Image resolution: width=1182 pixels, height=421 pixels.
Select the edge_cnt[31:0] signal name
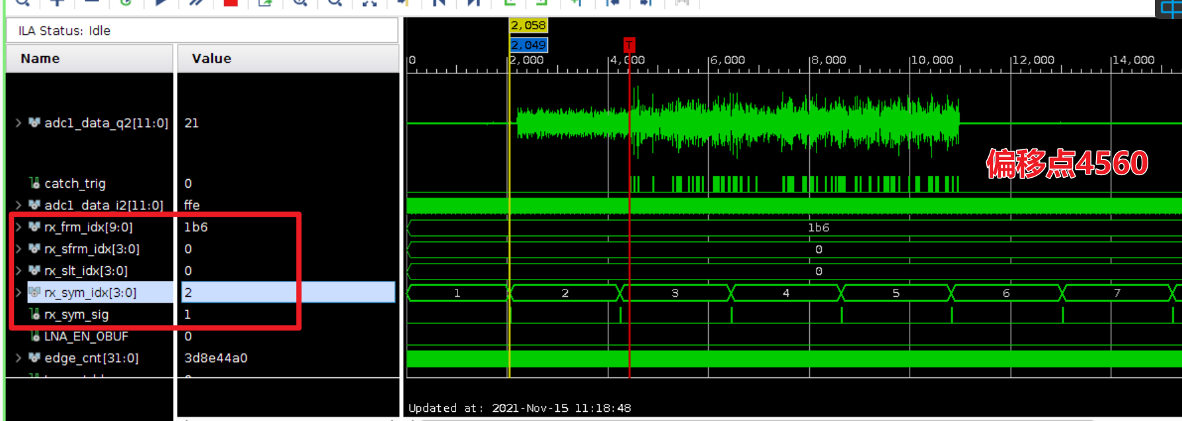tap(91, 358)
